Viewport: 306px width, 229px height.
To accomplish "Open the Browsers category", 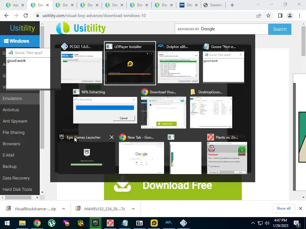I will (11, 144).
